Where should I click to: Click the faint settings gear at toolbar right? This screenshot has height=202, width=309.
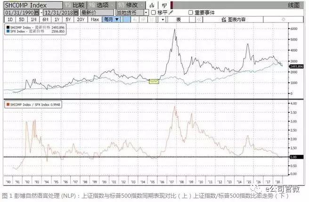[284, 19]
